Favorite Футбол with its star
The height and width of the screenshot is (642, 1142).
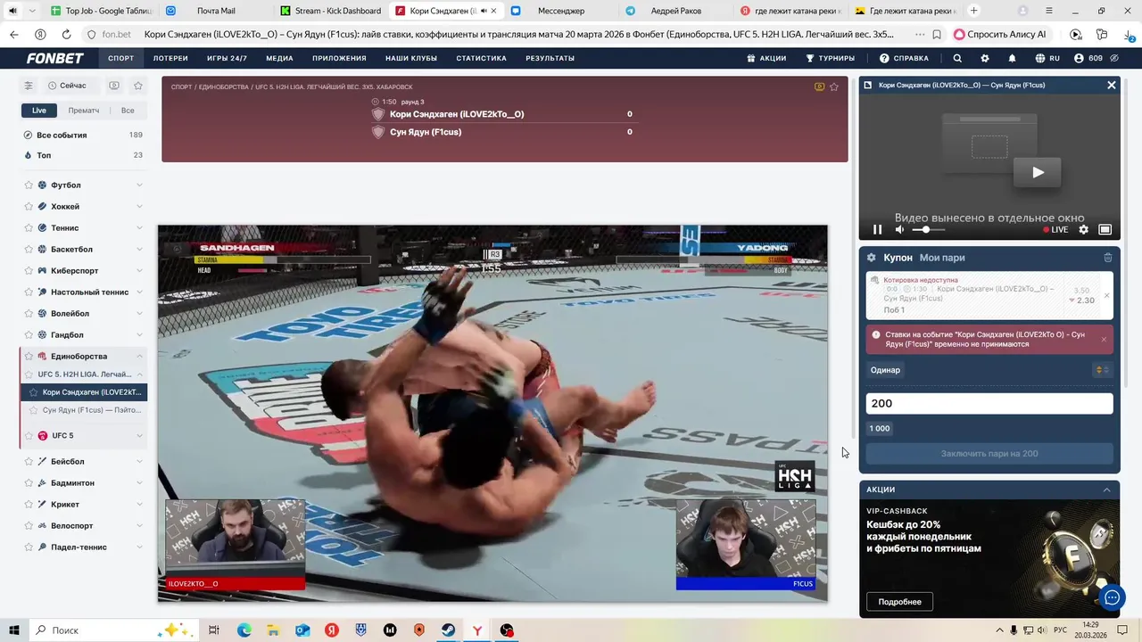28,185
